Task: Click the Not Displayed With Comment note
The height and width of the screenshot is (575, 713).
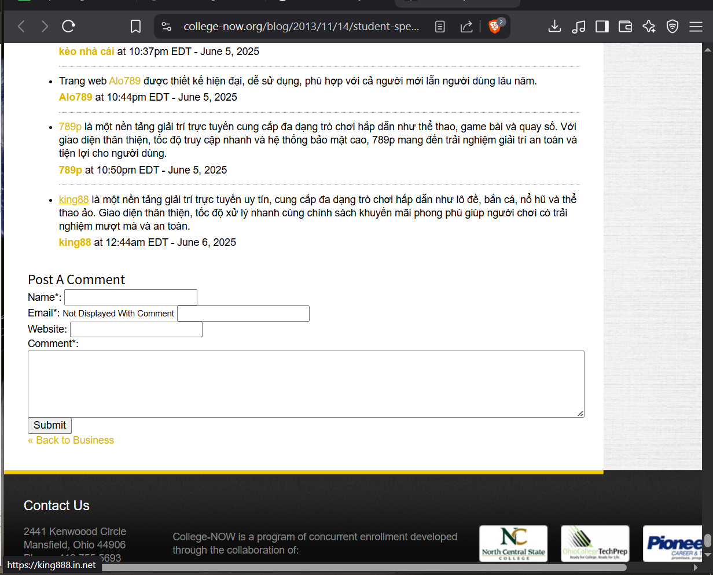Action: click(x=119, y=314)
